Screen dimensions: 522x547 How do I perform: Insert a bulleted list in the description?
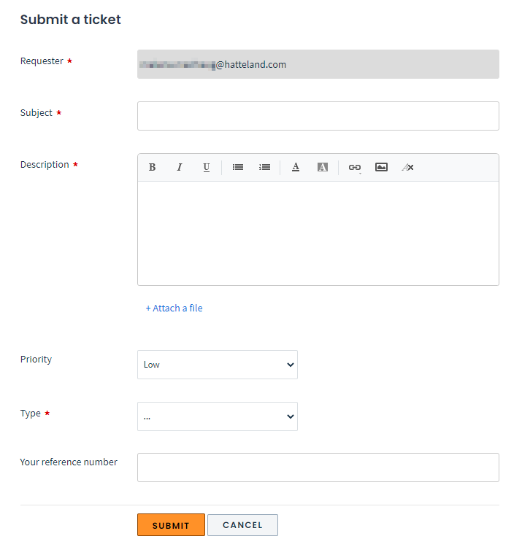pyautogui.click(x=238, y=167)
